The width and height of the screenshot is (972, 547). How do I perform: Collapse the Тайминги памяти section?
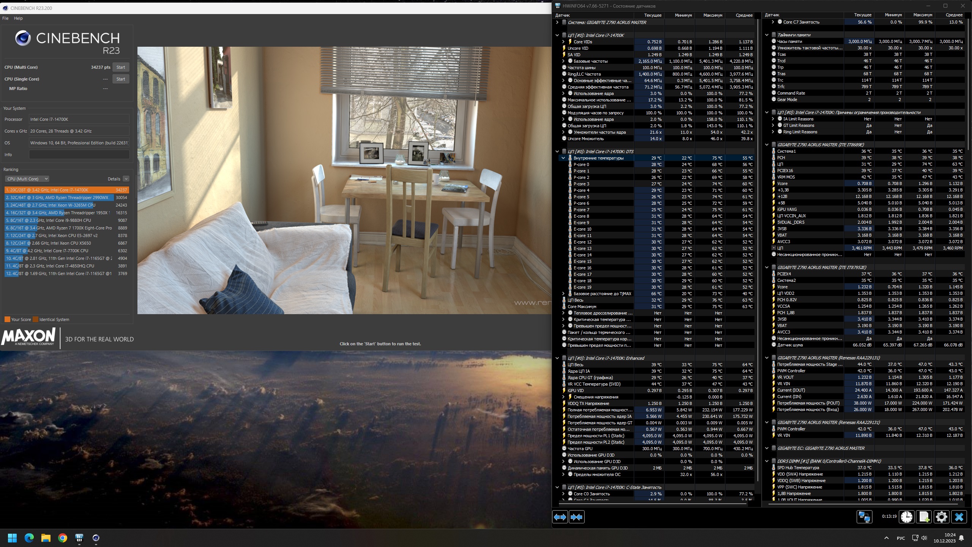click(x=767, y=35)
